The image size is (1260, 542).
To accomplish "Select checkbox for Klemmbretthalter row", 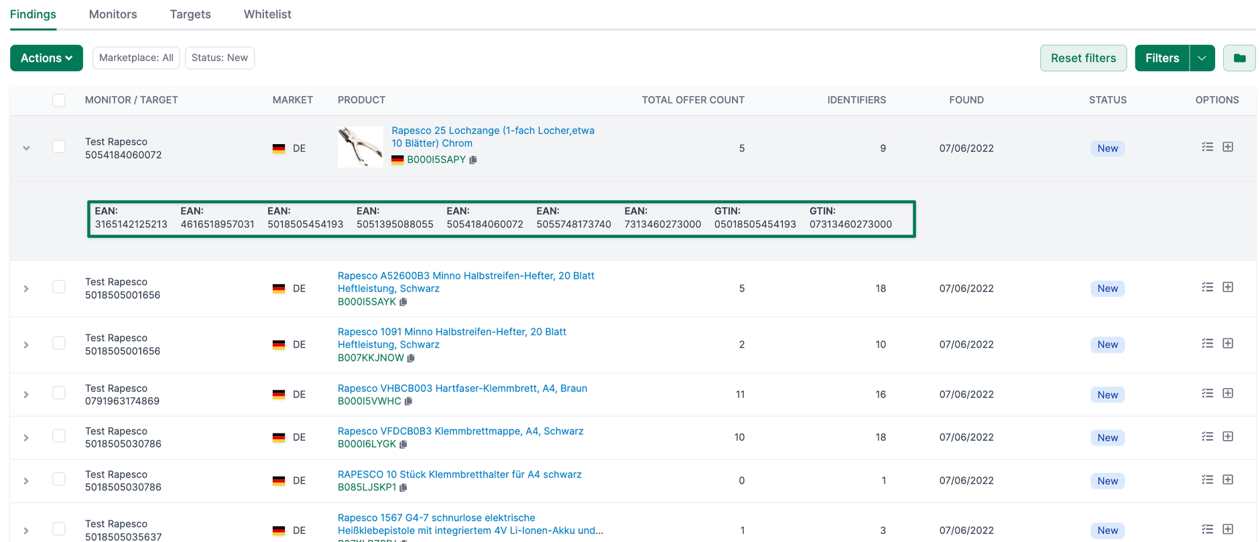I will click(x=59, y=480).
